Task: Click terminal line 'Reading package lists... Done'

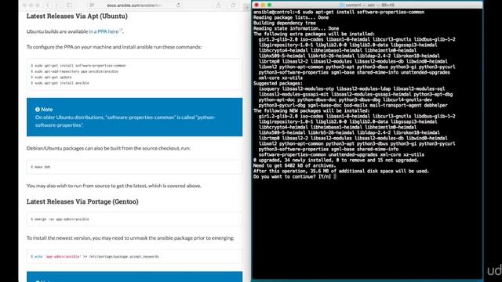Action: (291, 17)
